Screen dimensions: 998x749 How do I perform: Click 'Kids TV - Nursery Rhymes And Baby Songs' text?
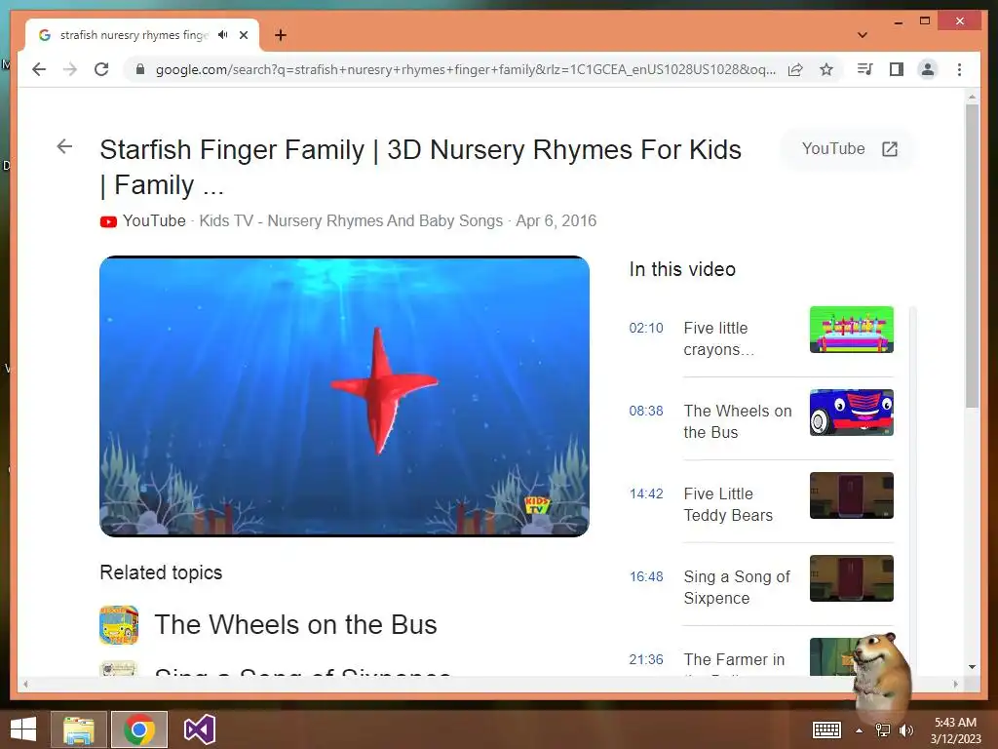pos(351,221)
